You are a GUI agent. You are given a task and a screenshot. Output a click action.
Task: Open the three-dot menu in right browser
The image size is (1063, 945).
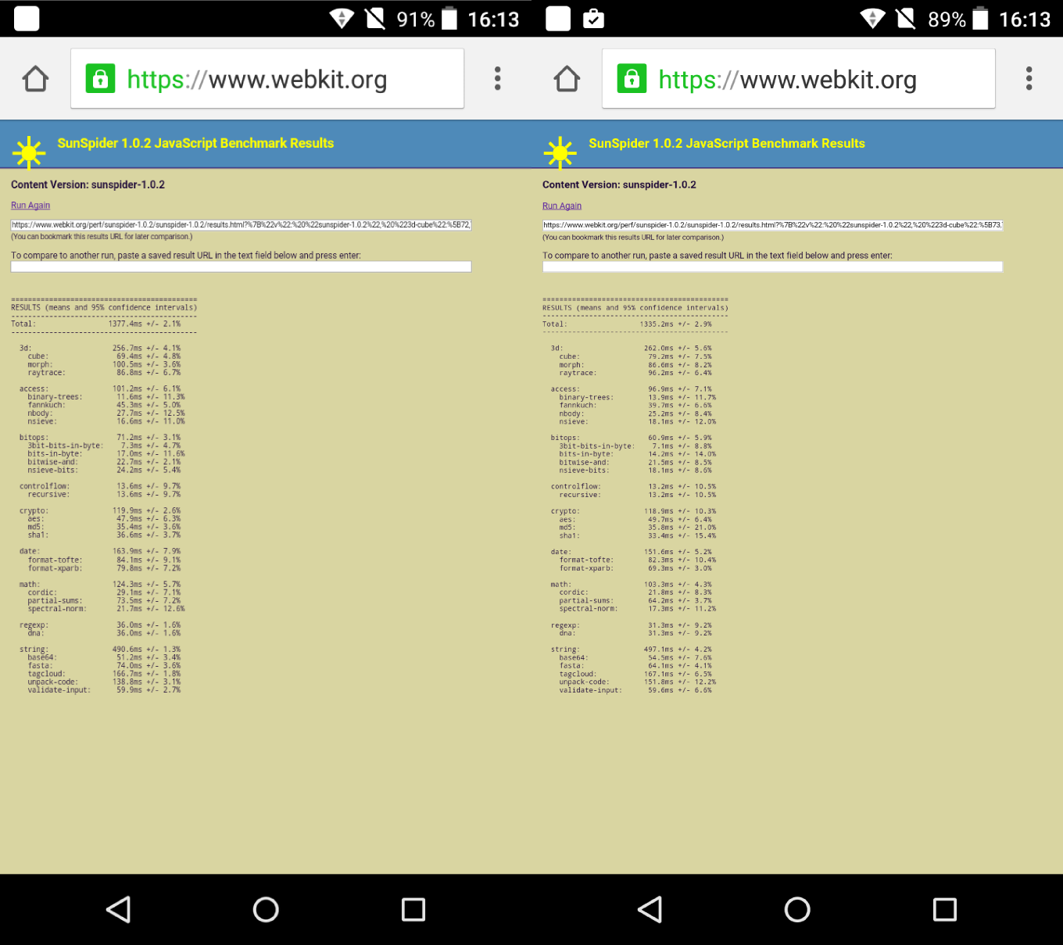tap(1029, 78)
